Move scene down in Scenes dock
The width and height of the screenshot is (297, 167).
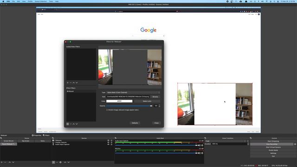(13, 162)
